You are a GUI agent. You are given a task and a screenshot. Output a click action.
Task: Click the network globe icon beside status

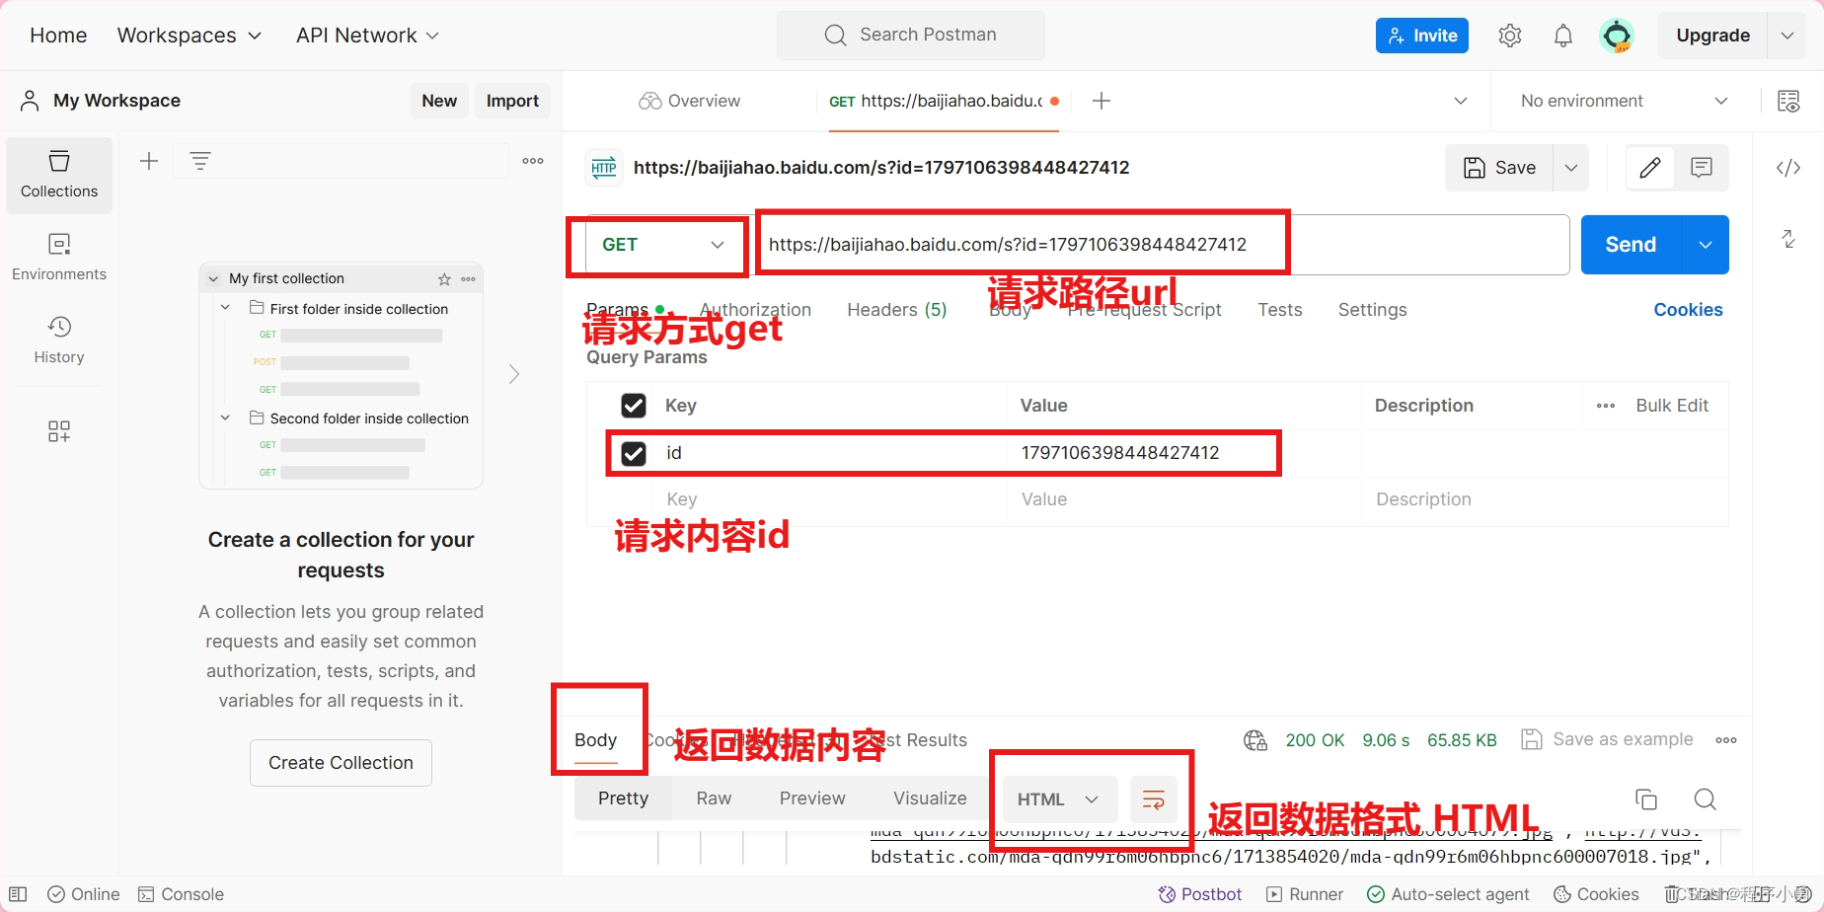[x=1255, y=740]
